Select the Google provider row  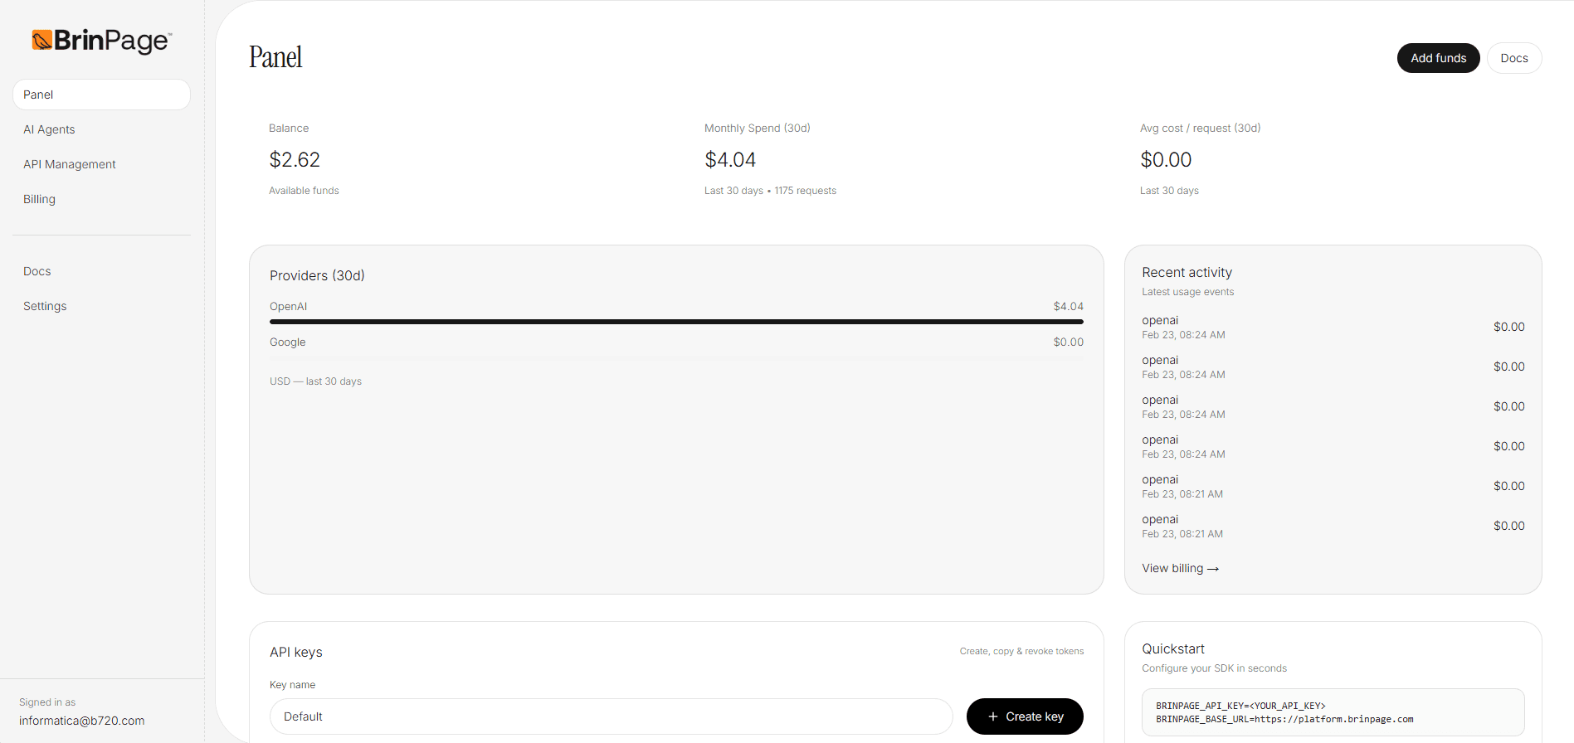676,342
